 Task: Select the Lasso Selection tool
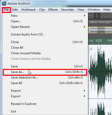click(x=110, y=15)
